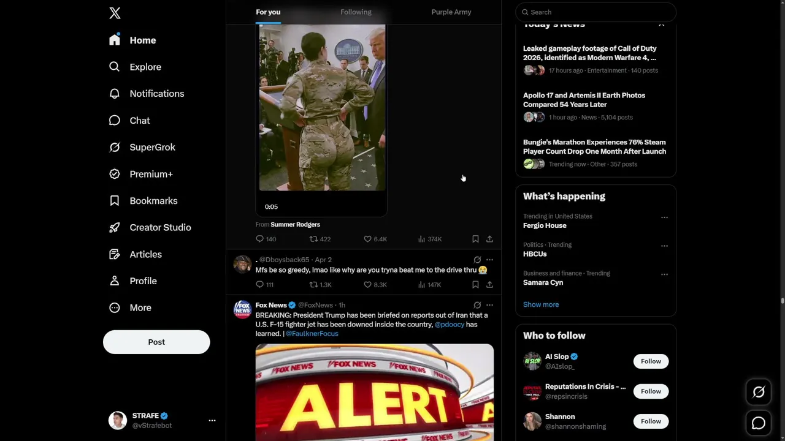
Task: Repost the video post with 422 reposts
Action: 320,239
